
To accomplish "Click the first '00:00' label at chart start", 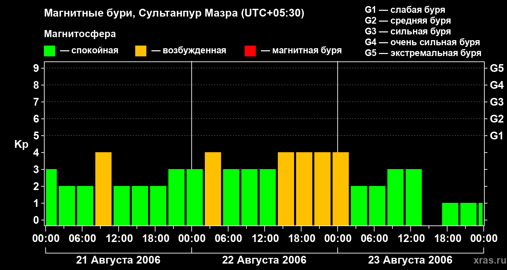I will (x=46, y=239).
